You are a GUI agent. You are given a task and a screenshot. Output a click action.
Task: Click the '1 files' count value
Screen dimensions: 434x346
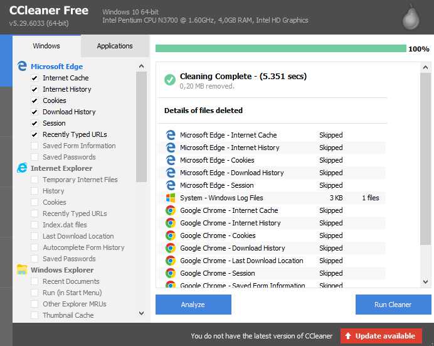[x=371, y=198]
